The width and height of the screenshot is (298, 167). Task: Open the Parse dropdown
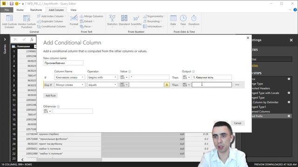coord(86,26)
